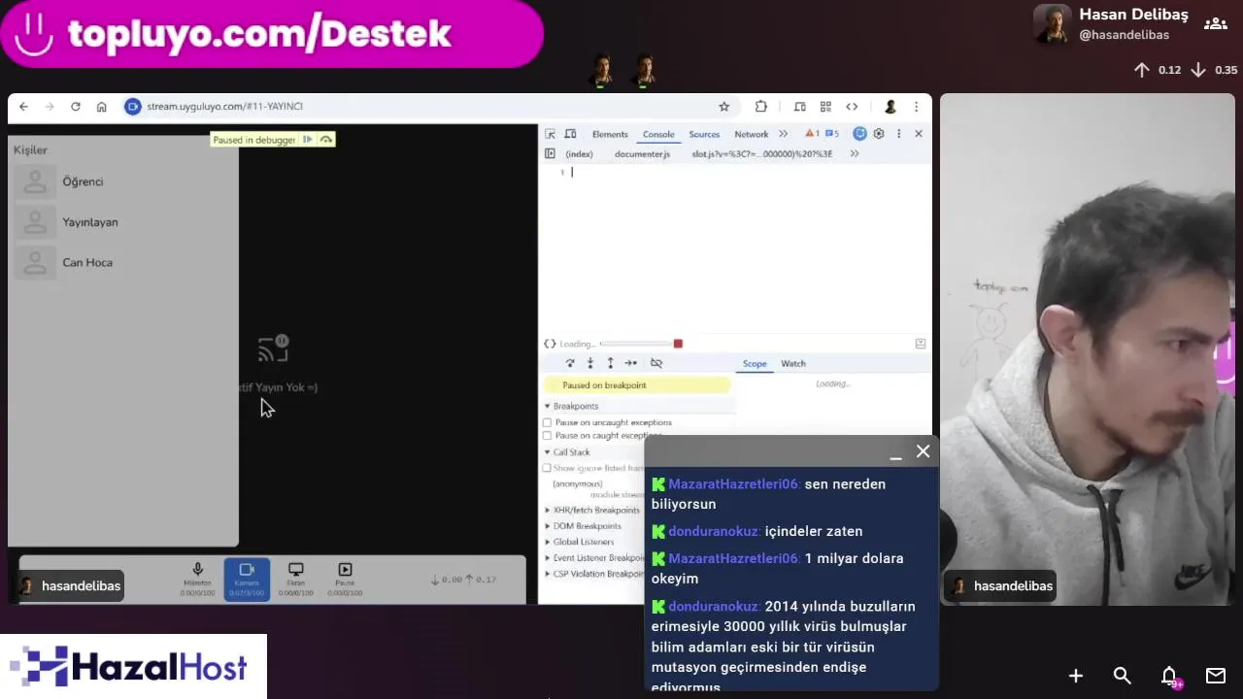Show more open source file tabs
The image size is (1243, 699).
[855, 153]
